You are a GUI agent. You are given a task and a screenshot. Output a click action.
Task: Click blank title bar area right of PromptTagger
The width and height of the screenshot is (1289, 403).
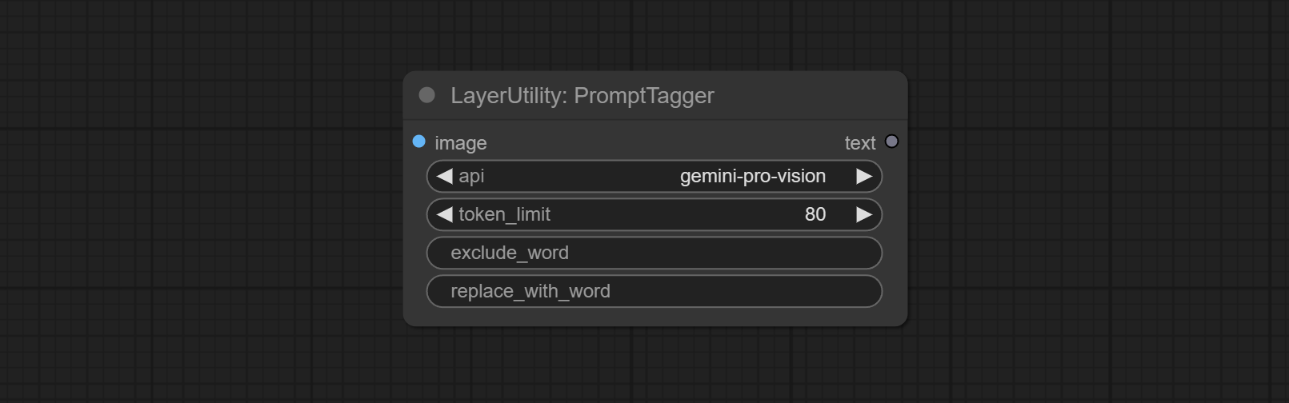pos(808,95)
